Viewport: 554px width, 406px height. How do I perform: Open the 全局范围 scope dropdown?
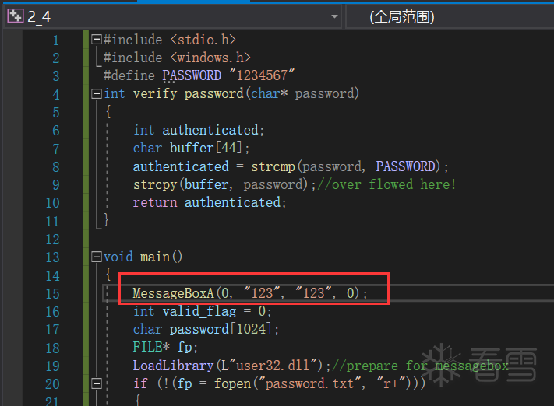450,16
